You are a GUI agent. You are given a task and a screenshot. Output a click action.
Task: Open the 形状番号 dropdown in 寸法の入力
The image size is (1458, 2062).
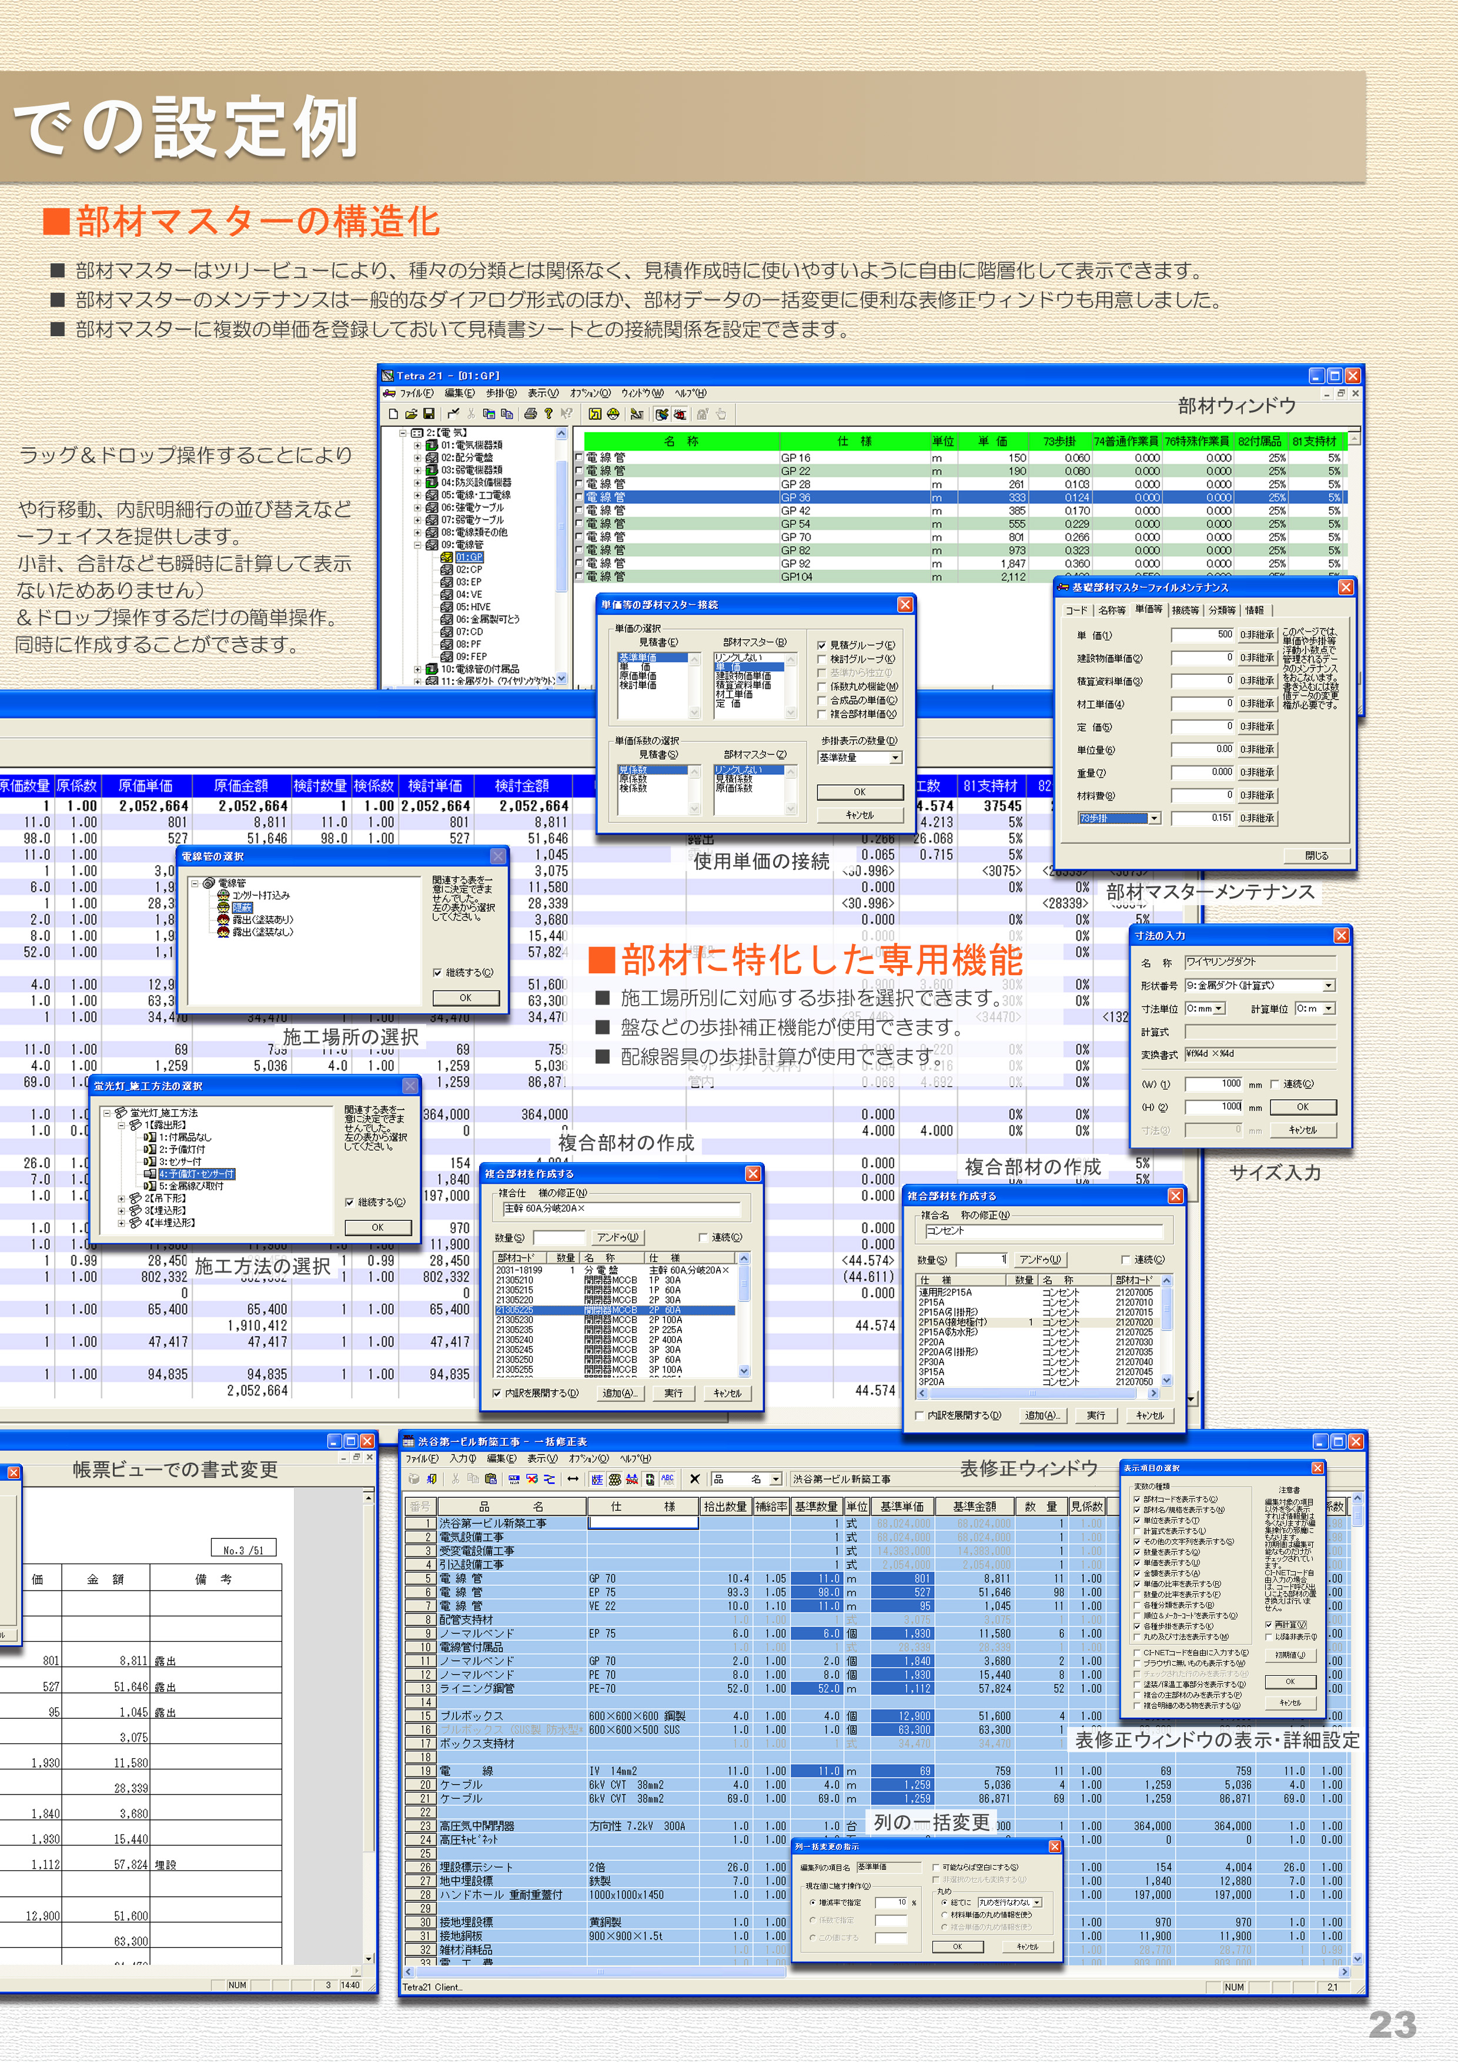(1329, 986)
